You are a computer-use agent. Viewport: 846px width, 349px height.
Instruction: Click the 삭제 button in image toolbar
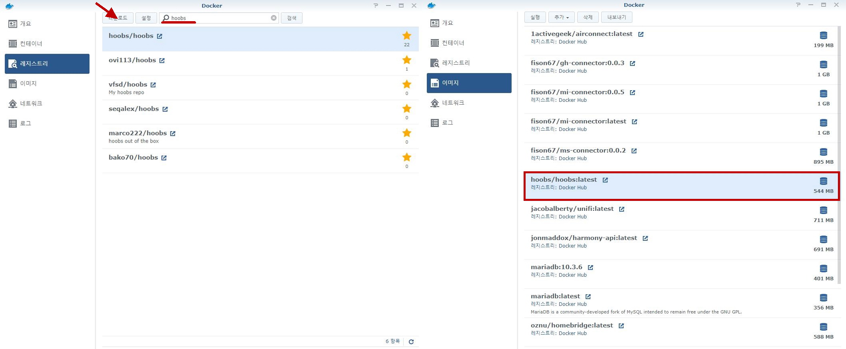pos(588,17)
